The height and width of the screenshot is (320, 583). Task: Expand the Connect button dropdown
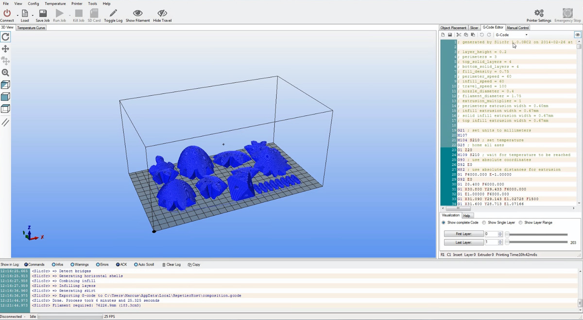coord(17,16)
